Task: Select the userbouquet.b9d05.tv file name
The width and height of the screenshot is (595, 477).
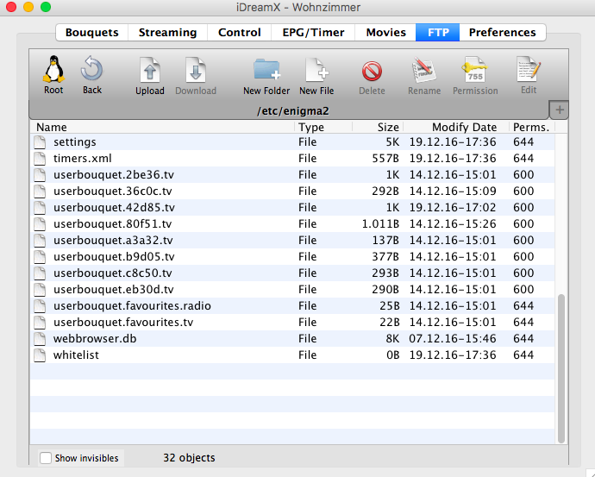Action: pos(114,256)
